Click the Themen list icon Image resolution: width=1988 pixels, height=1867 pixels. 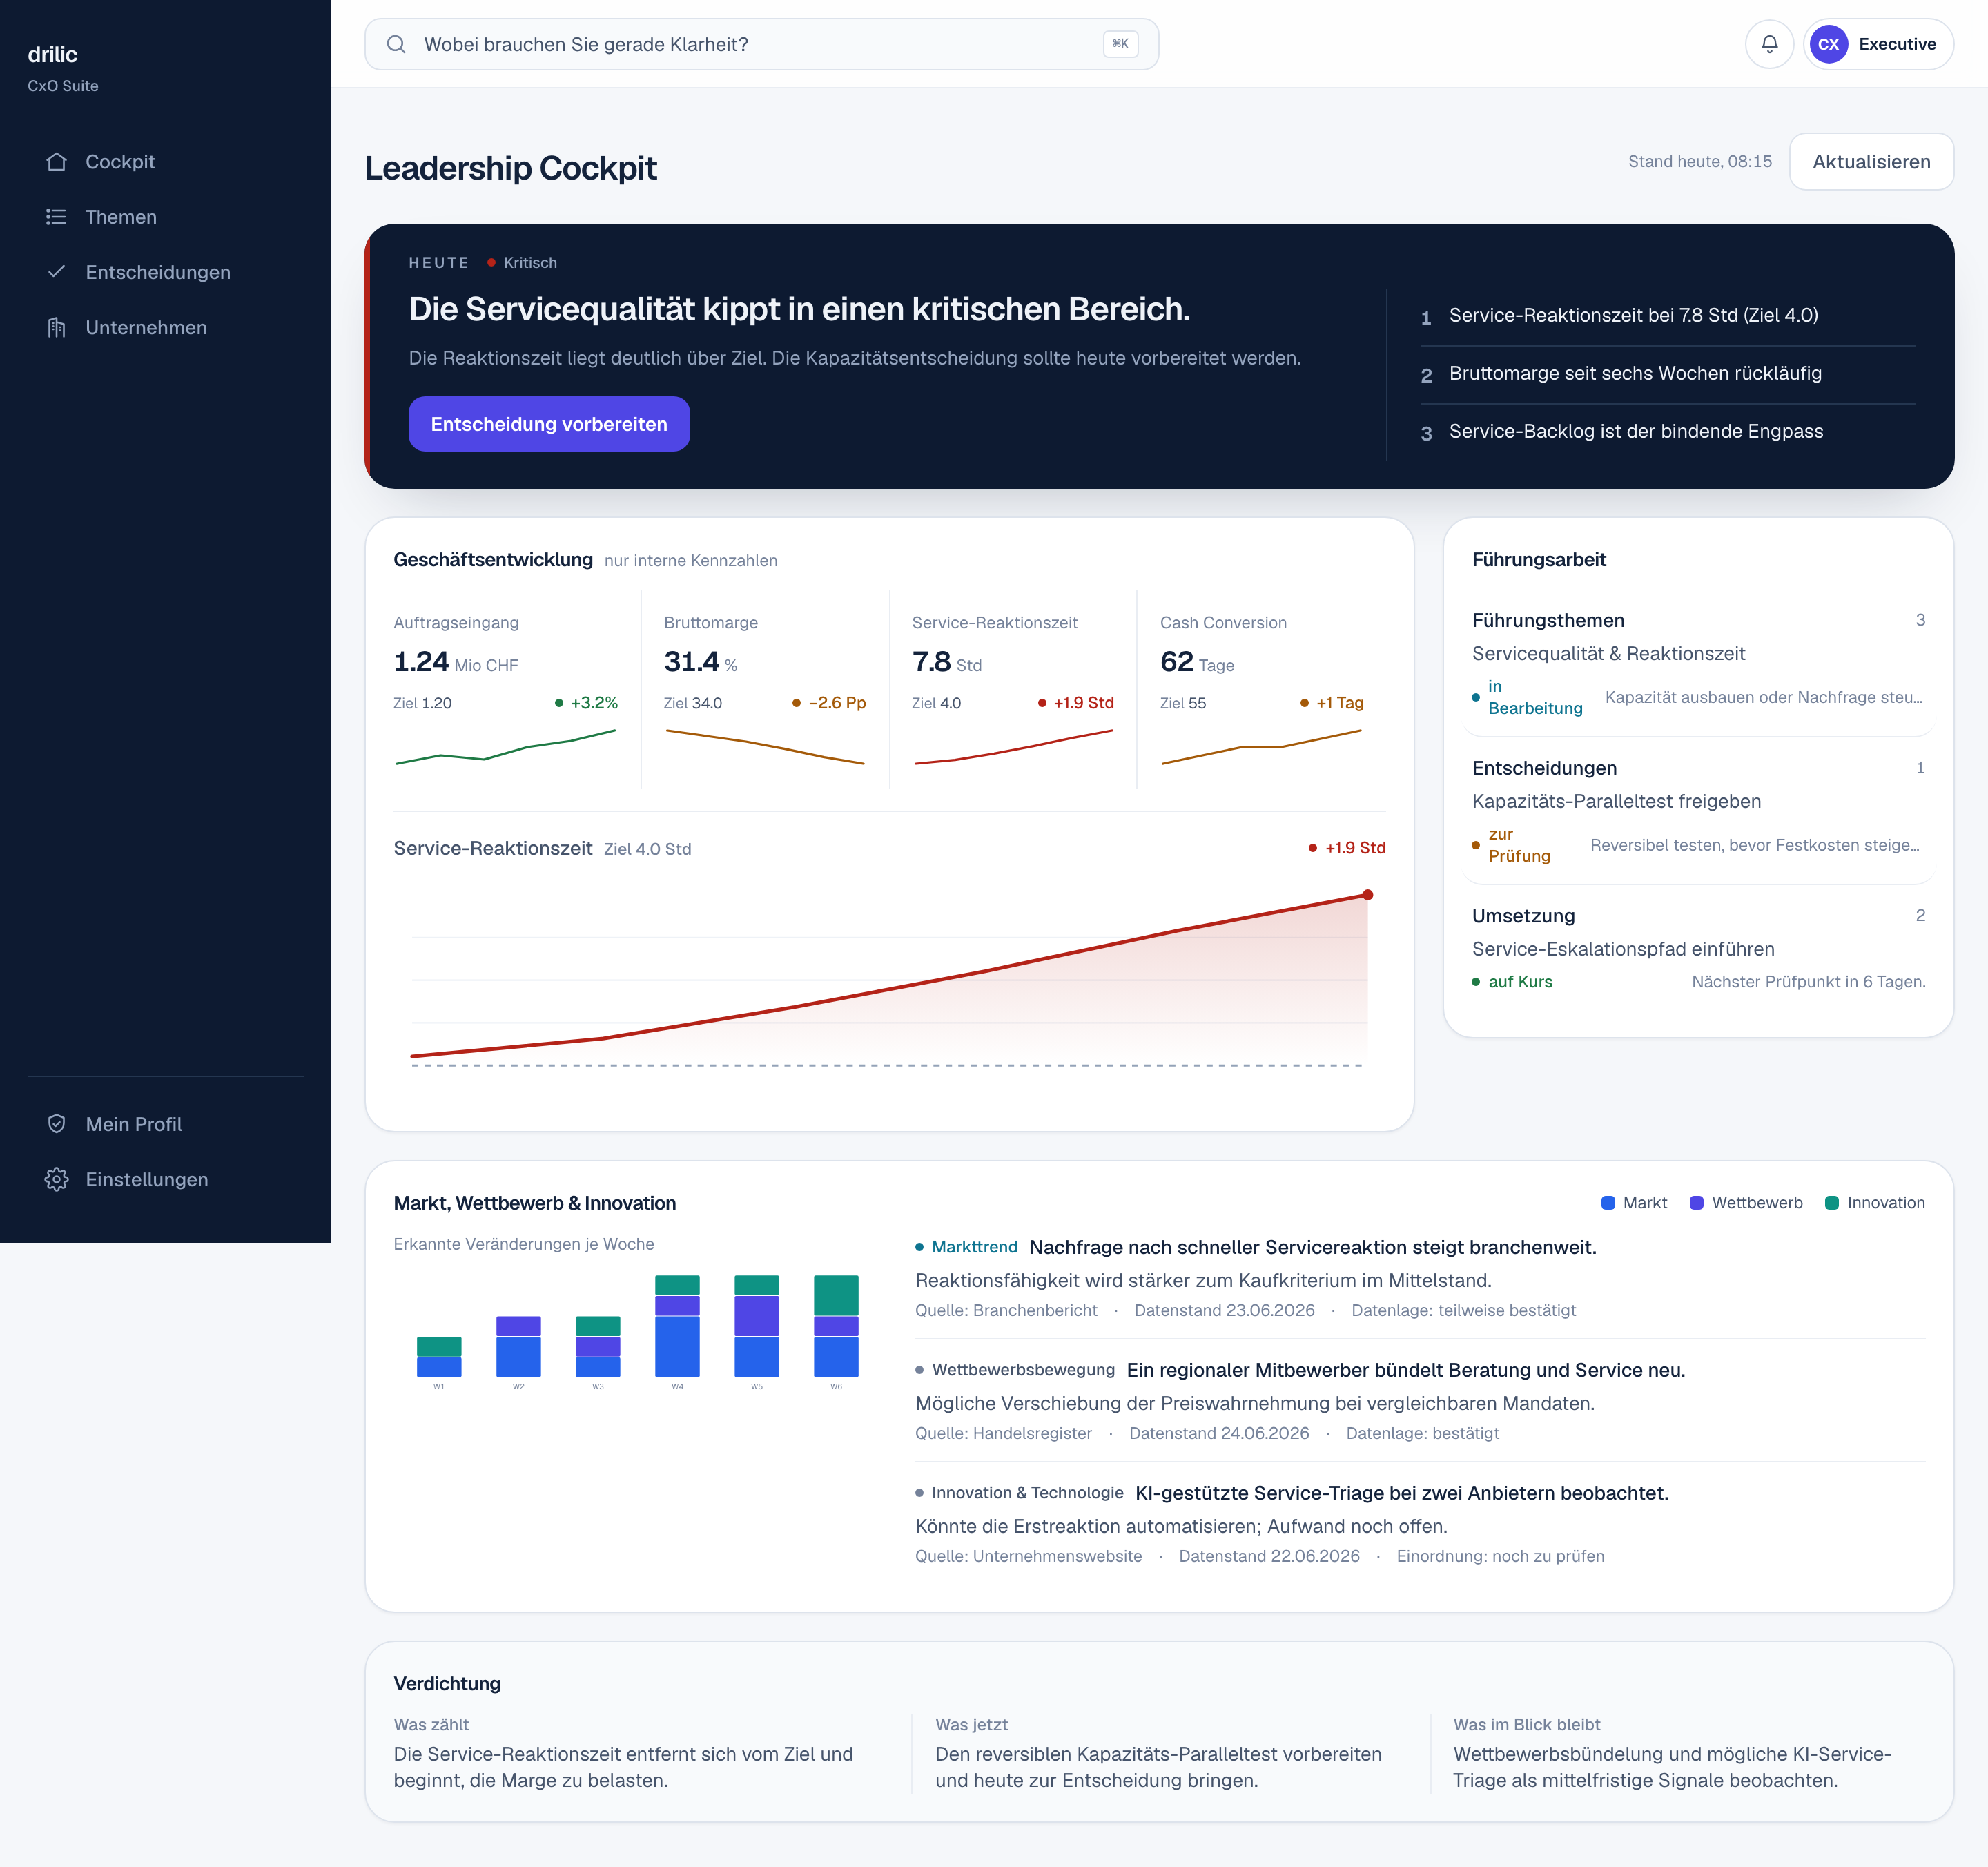tap(57, 217)
